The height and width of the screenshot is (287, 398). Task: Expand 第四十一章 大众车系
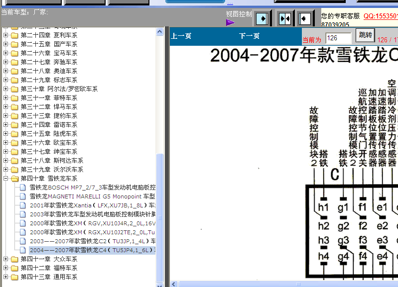tap(5, 259)
